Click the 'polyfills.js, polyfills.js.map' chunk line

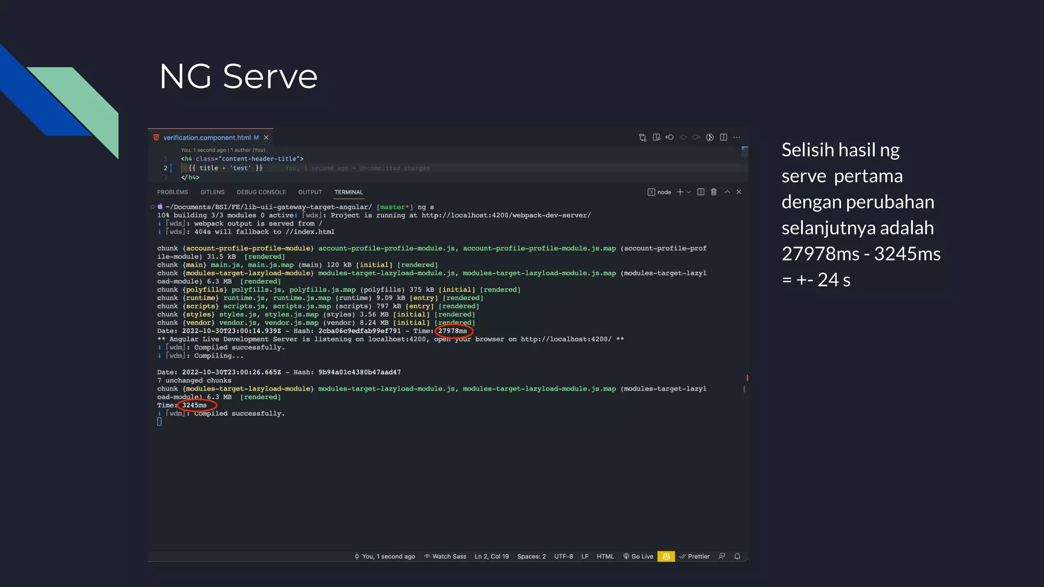click(x=338, y=290)
